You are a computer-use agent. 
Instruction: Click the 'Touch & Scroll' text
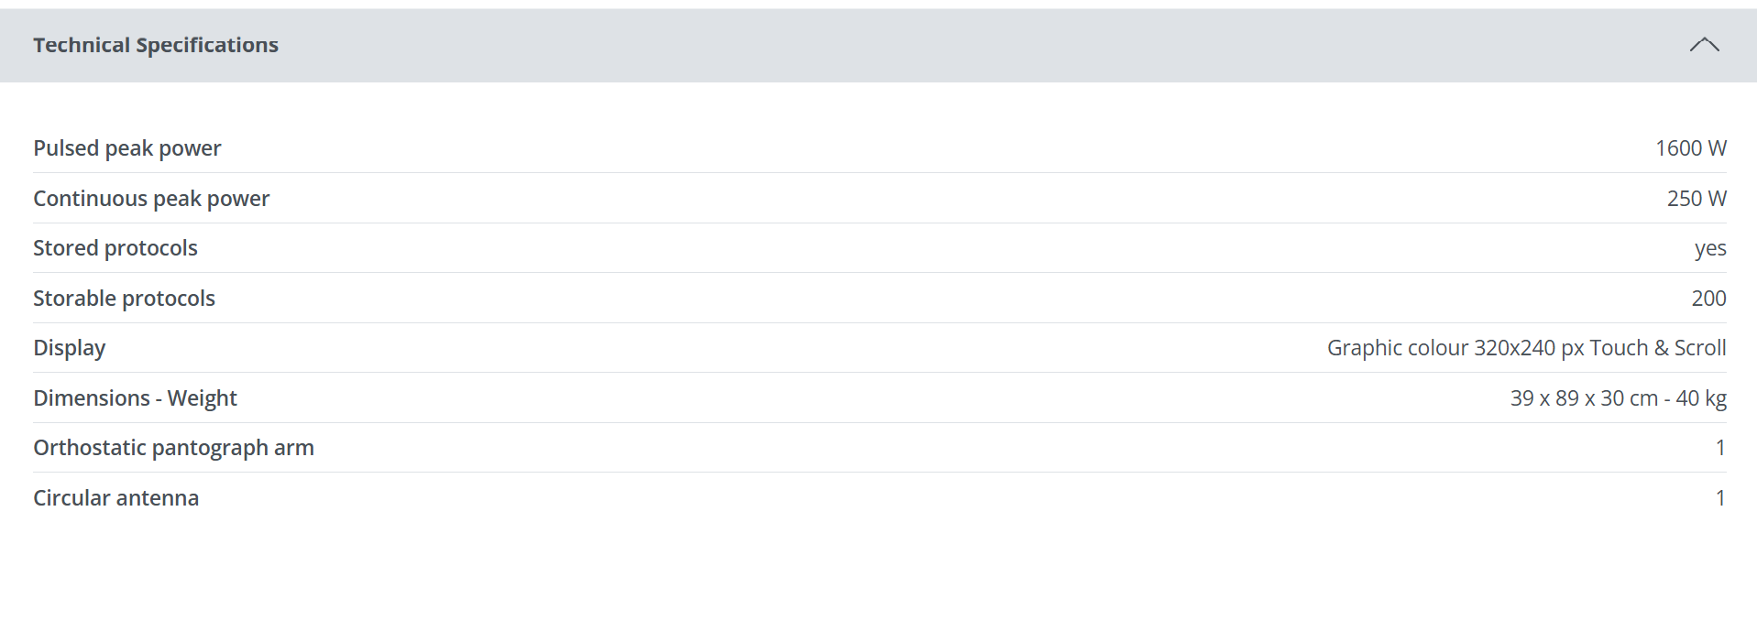[x=1657, y=348]
